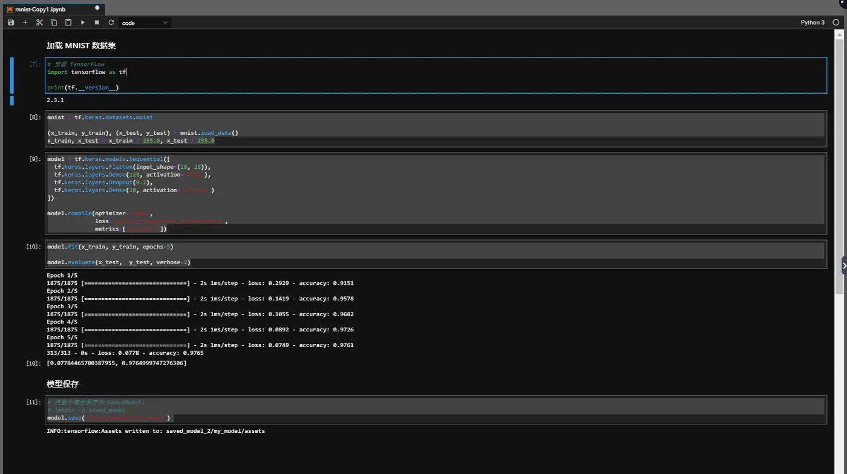The width and height of the screenshot is (847, 474).
Task: Expand the right side panel arrow
Action: click(844, 266)
